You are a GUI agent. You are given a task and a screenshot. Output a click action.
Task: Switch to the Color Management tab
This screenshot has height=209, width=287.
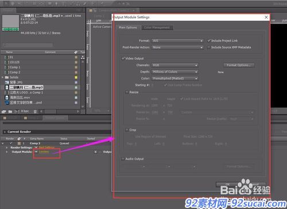(157, 28)
